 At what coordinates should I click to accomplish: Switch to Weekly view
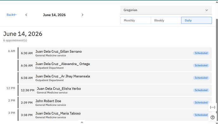point(166,21)
